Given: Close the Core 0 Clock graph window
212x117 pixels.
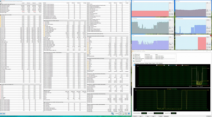Looking at the screenshot, I should point(210,36).
